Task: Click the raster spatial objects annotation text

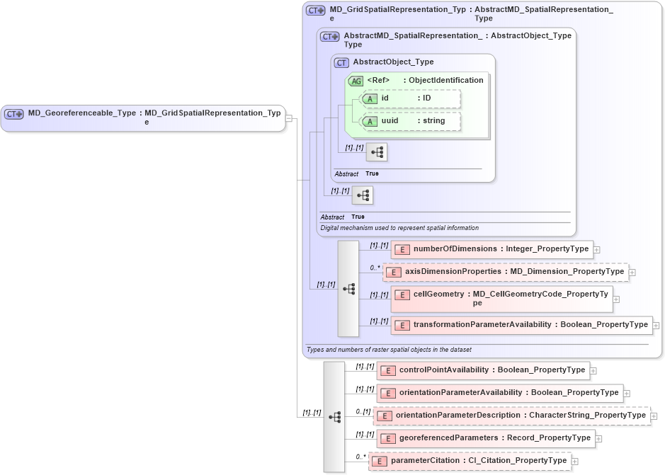Action: [389, 349]
